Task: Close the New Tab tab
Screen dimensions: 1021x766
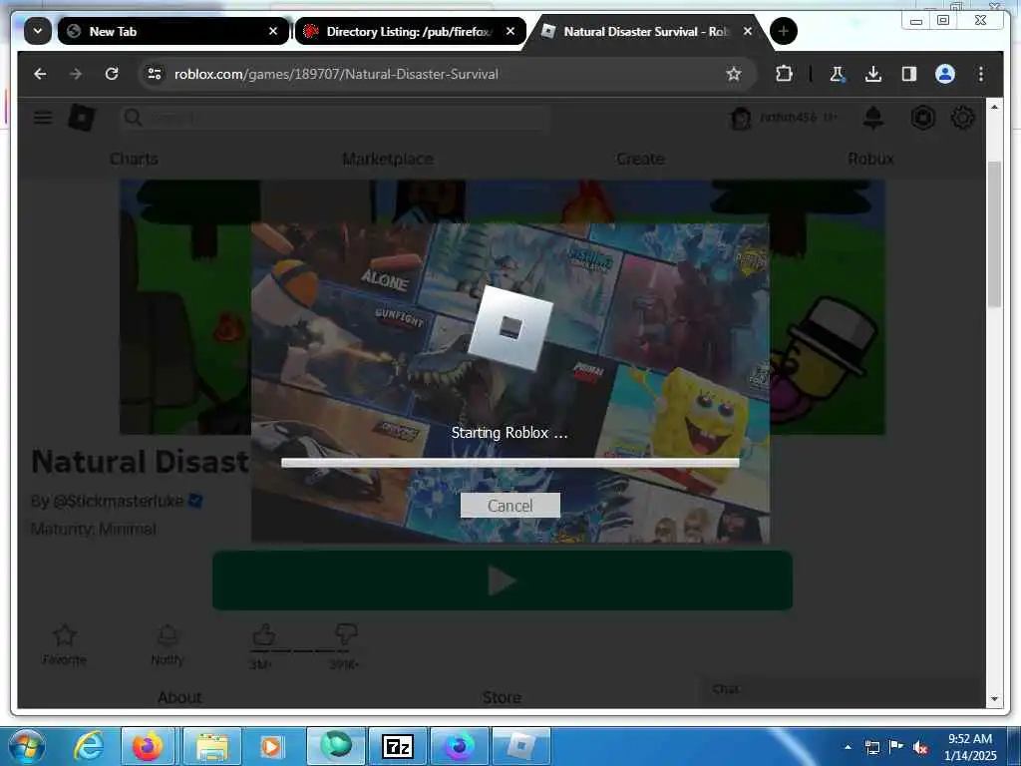Action: coord(273,31)
